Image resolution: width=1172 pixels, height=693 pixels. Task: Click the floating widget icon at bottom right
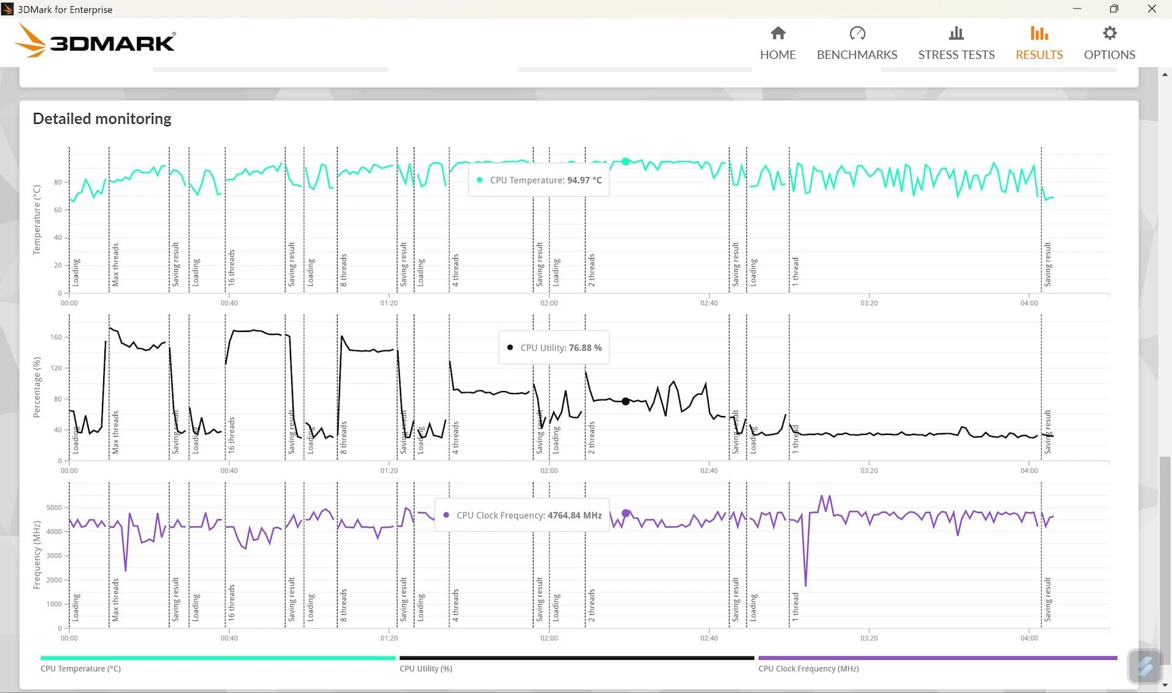tap(1145, 666)
